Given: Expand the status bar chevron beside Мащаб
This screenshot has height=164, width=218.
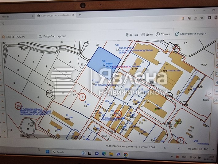Looking at the screenshot, I should (213, 150).
